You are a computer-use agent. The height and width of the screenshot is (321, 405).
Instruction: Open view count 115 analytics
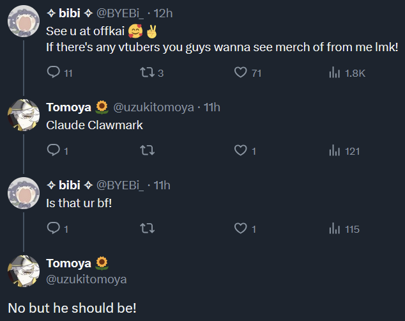333,229
